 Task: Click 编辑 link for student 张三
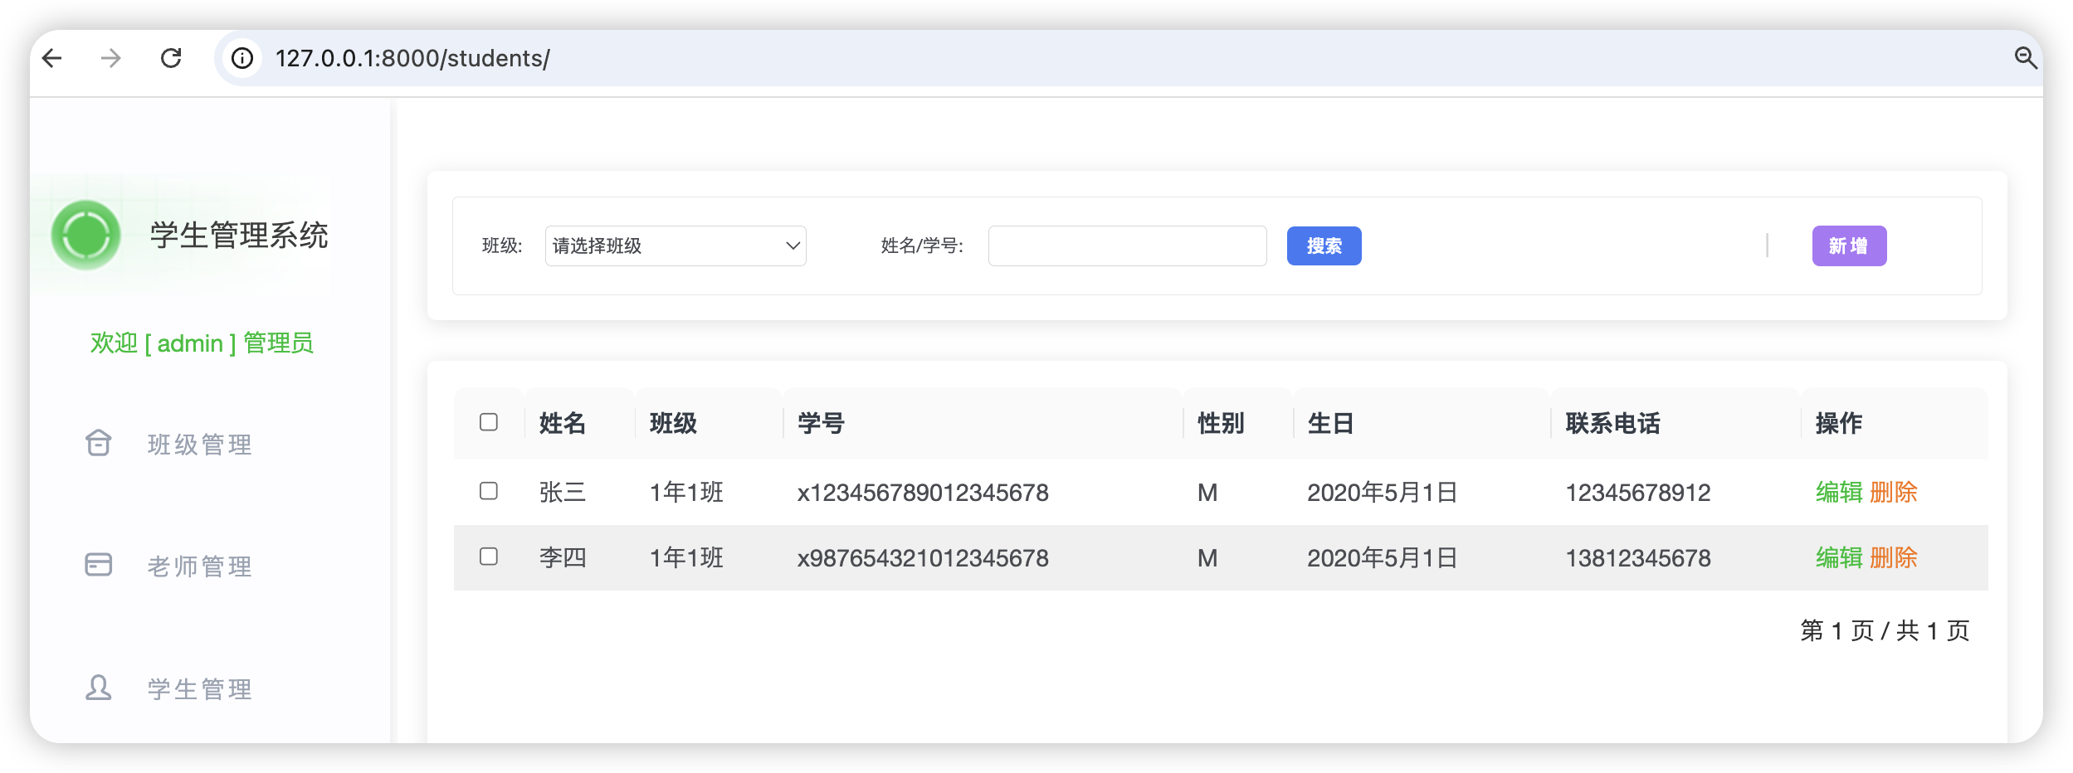(x=1839, y=492)
